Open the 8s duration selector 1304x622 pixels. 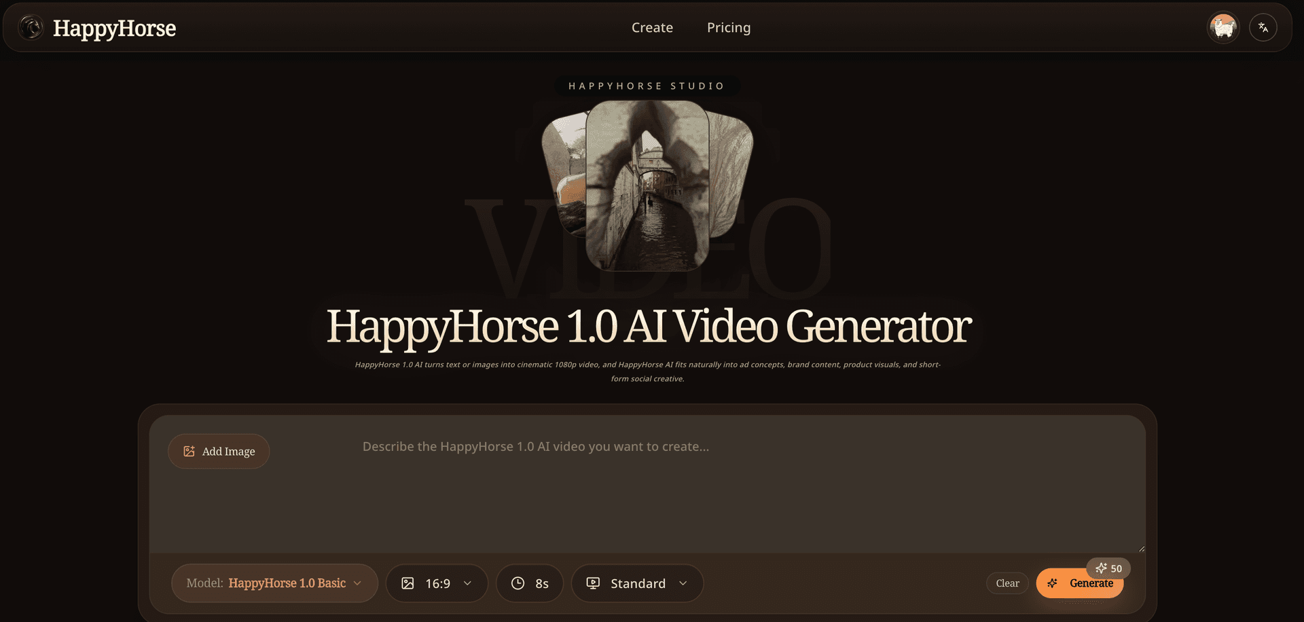coord(530,583)
